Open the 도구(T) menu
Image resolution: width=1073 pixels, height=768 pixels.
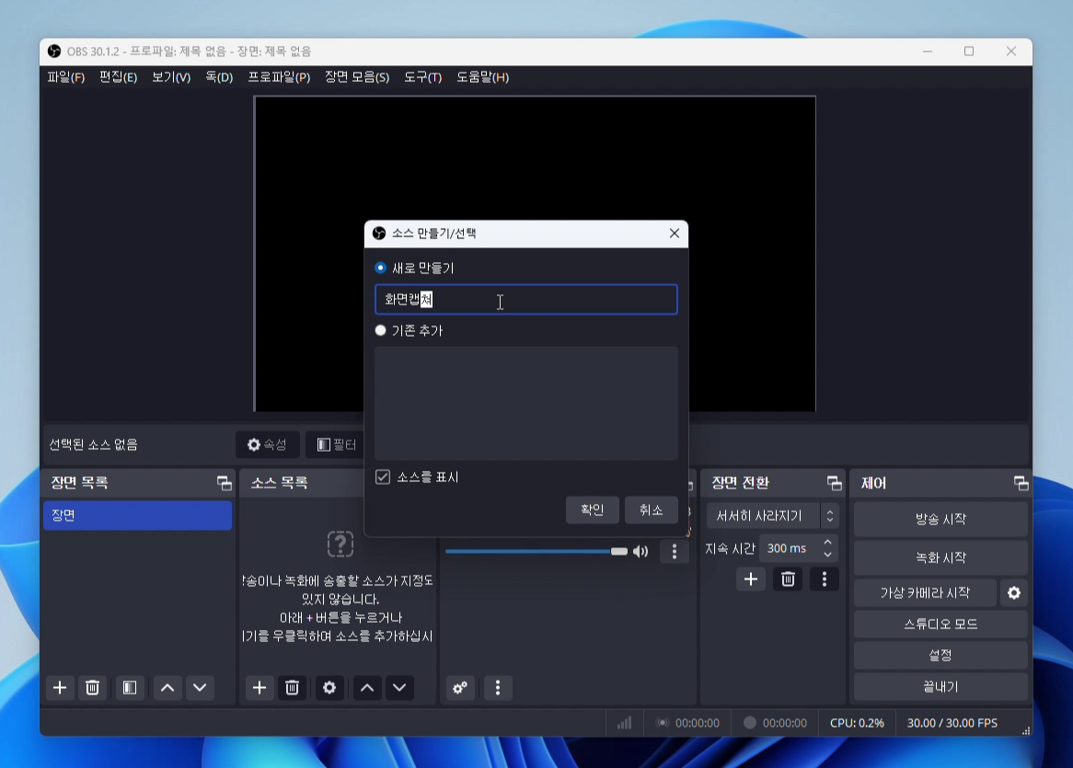point(423,77)
